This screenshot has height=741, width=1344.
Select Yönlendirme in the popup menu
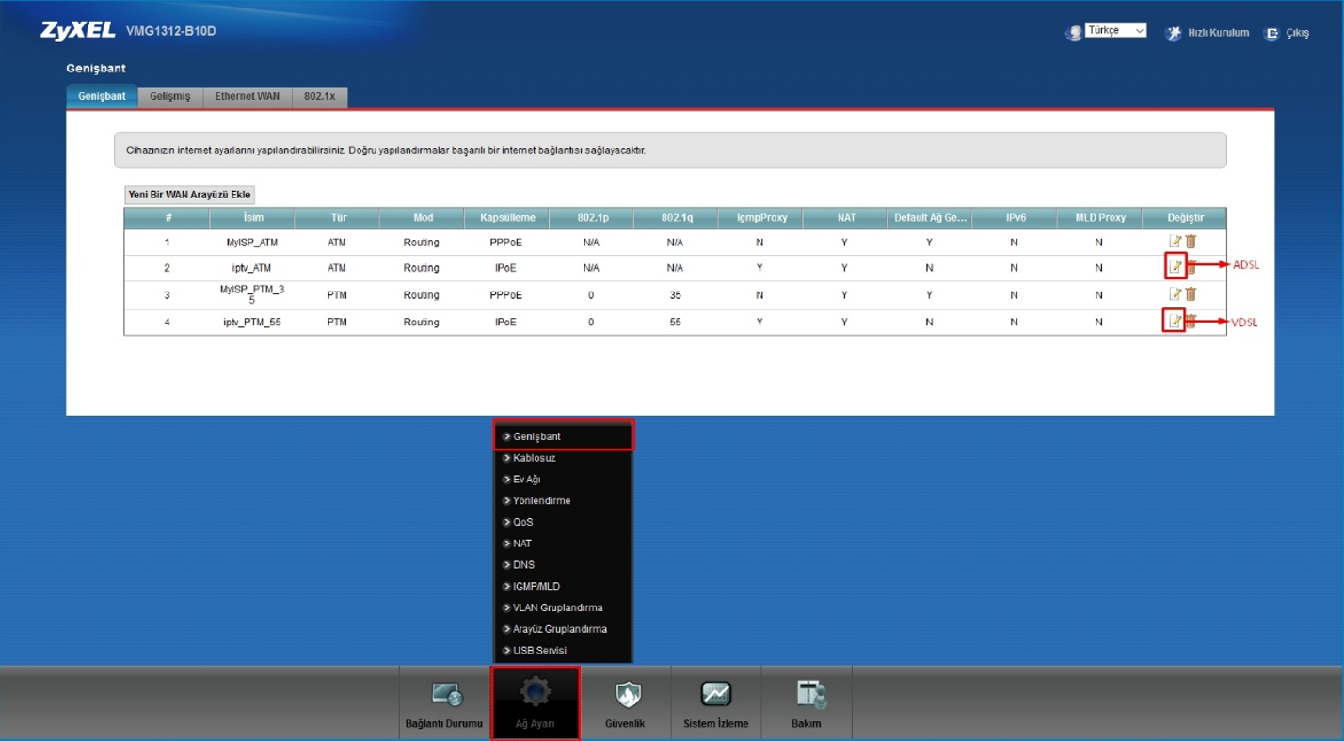coord(563,500)
